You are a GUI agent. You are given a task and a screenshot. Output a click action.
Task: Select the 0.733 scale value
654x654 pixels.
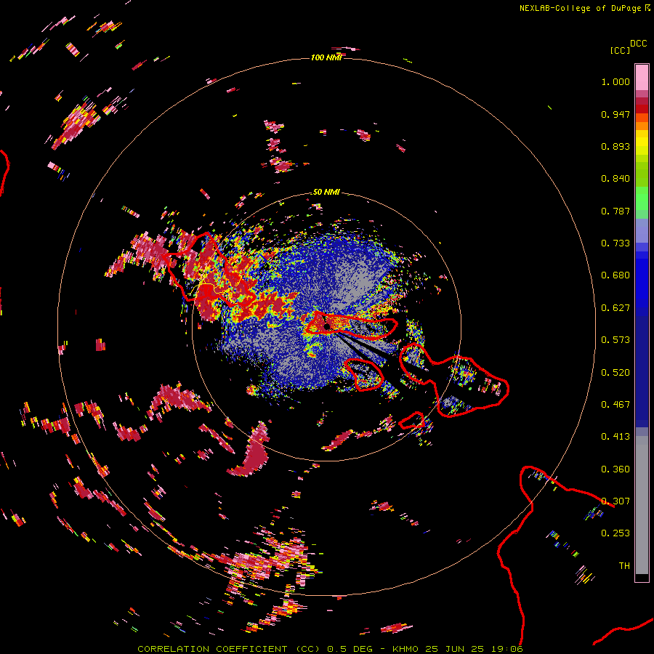(x=615, y=243)
